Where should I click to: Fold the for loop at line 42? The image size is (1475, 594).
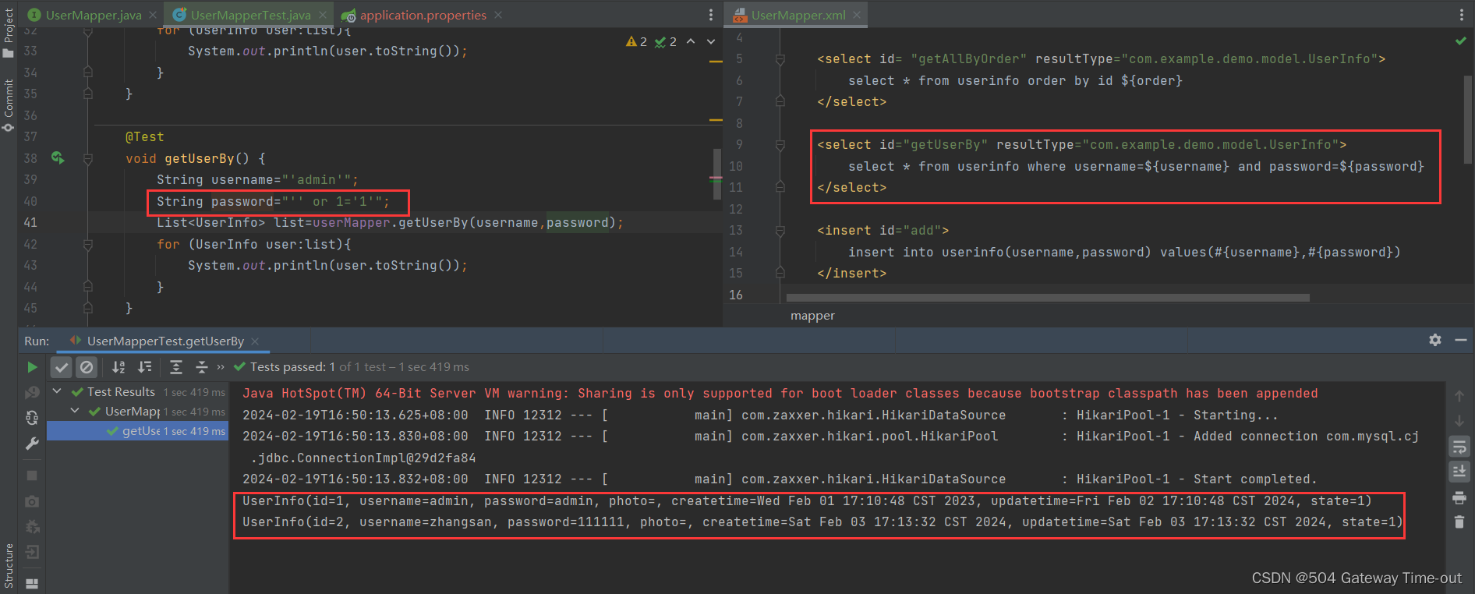[87, 245]
